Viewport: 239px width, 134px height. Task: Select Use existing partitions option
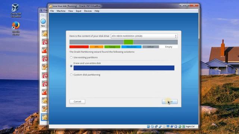71,57
